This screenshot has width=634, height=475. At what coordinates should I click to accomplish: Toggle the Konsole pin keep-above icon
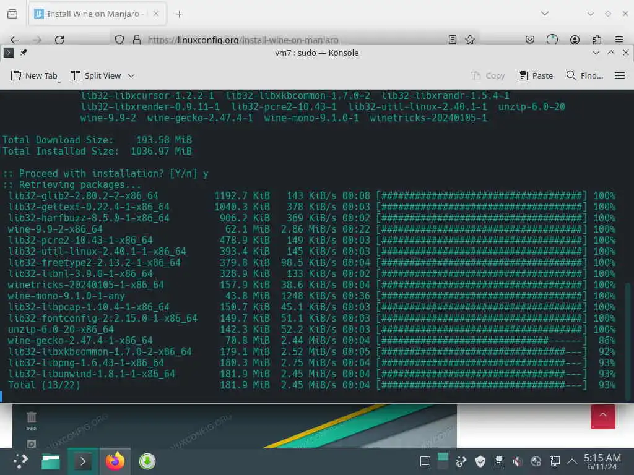[x=24, y=53]
